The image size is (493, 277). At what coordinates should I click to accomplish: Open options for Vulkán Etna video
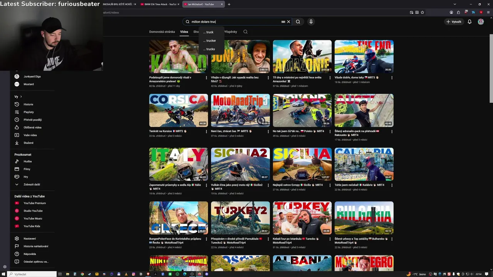tap(268, 185)
